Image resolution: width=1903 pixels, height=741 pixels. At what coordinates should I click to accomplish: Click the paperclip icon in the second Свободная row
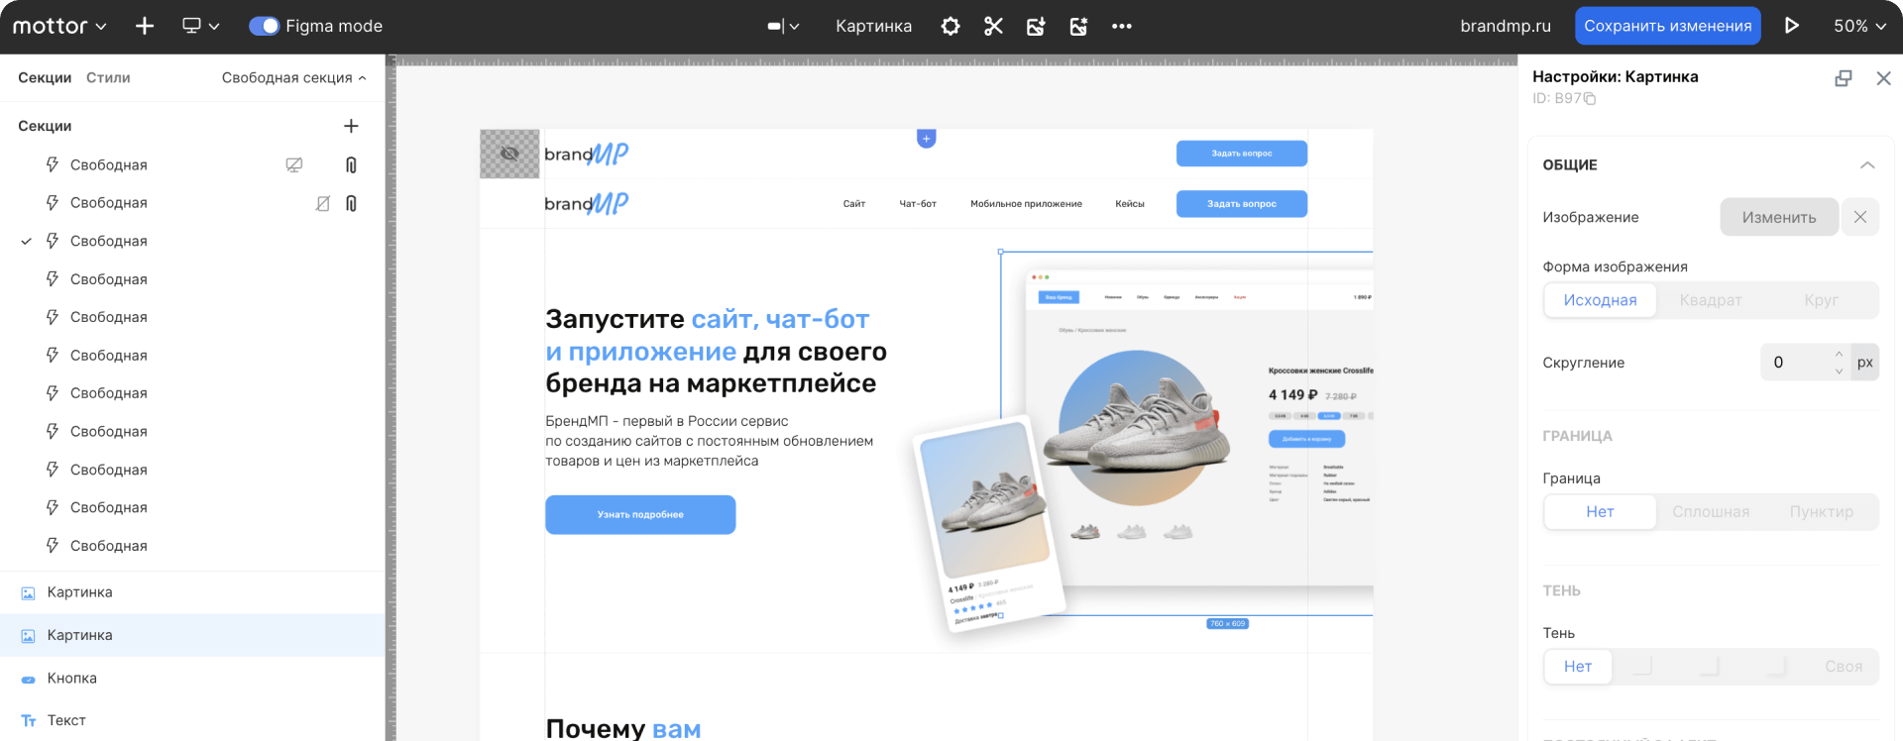(351, 203)
